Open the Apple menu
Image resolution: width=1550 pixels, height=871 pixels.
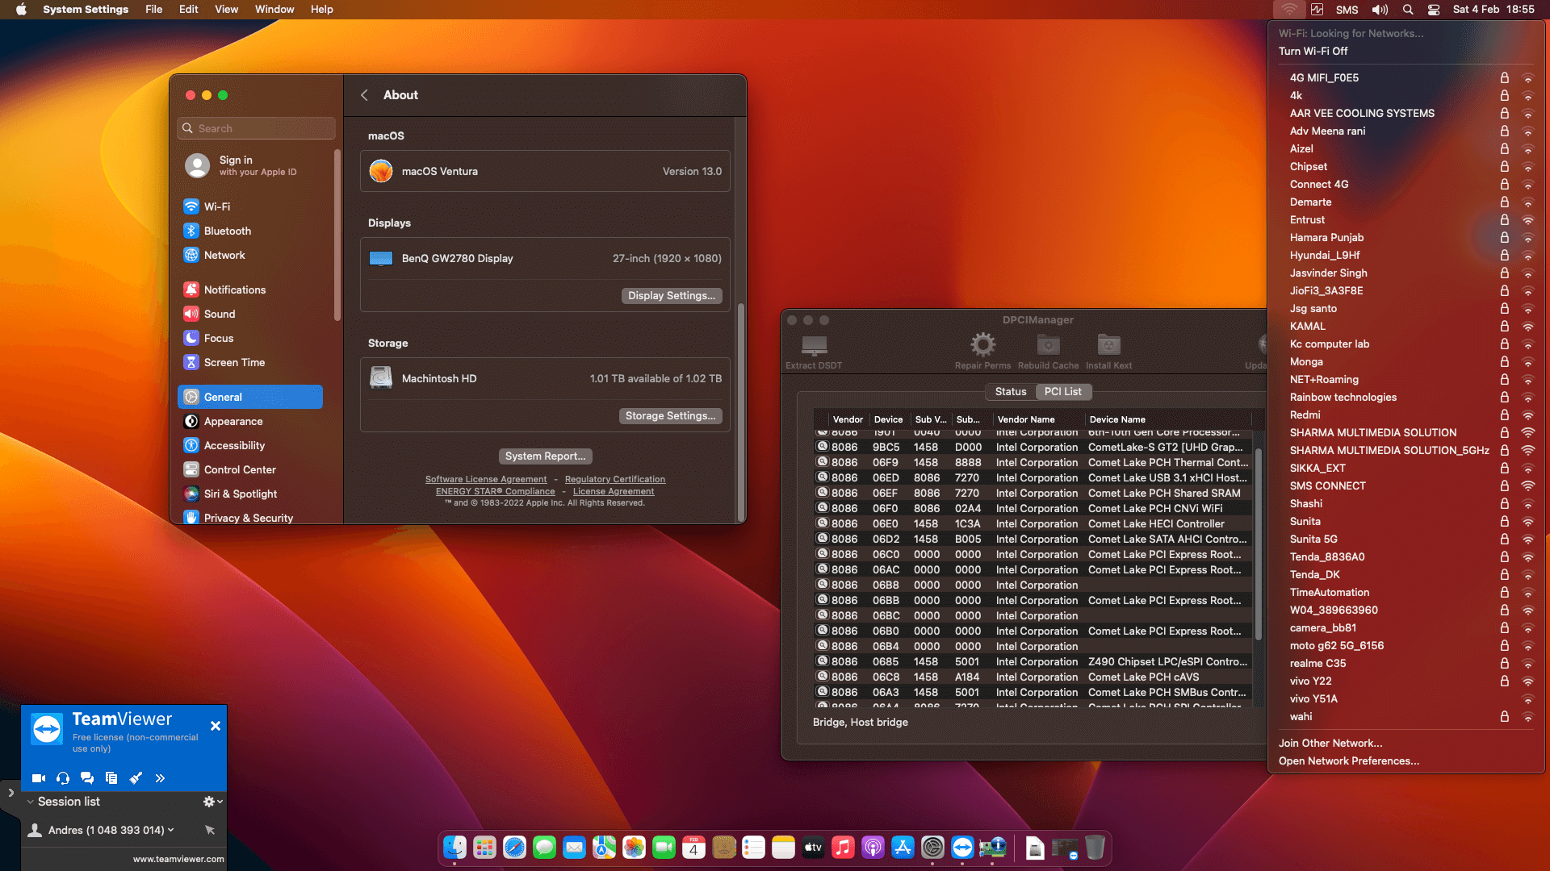(x=21, y=10)
